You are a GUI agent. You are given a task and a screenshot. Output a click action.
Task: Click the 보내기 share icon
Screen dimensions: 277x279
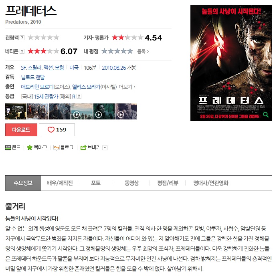click(83, 148)
